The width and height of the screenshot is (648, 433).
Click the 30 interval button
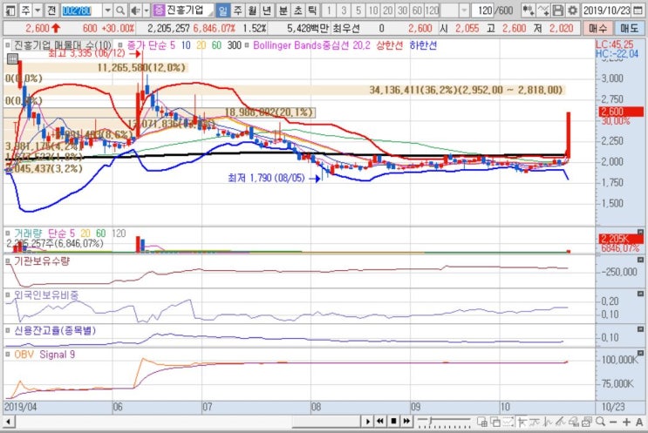(402, 10)
